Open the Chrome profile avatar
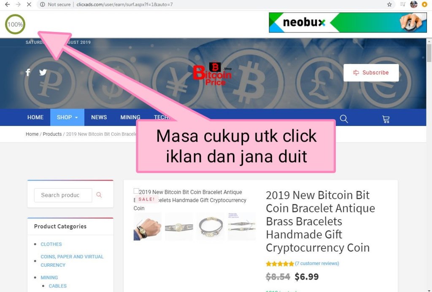 tap(413, 4)
